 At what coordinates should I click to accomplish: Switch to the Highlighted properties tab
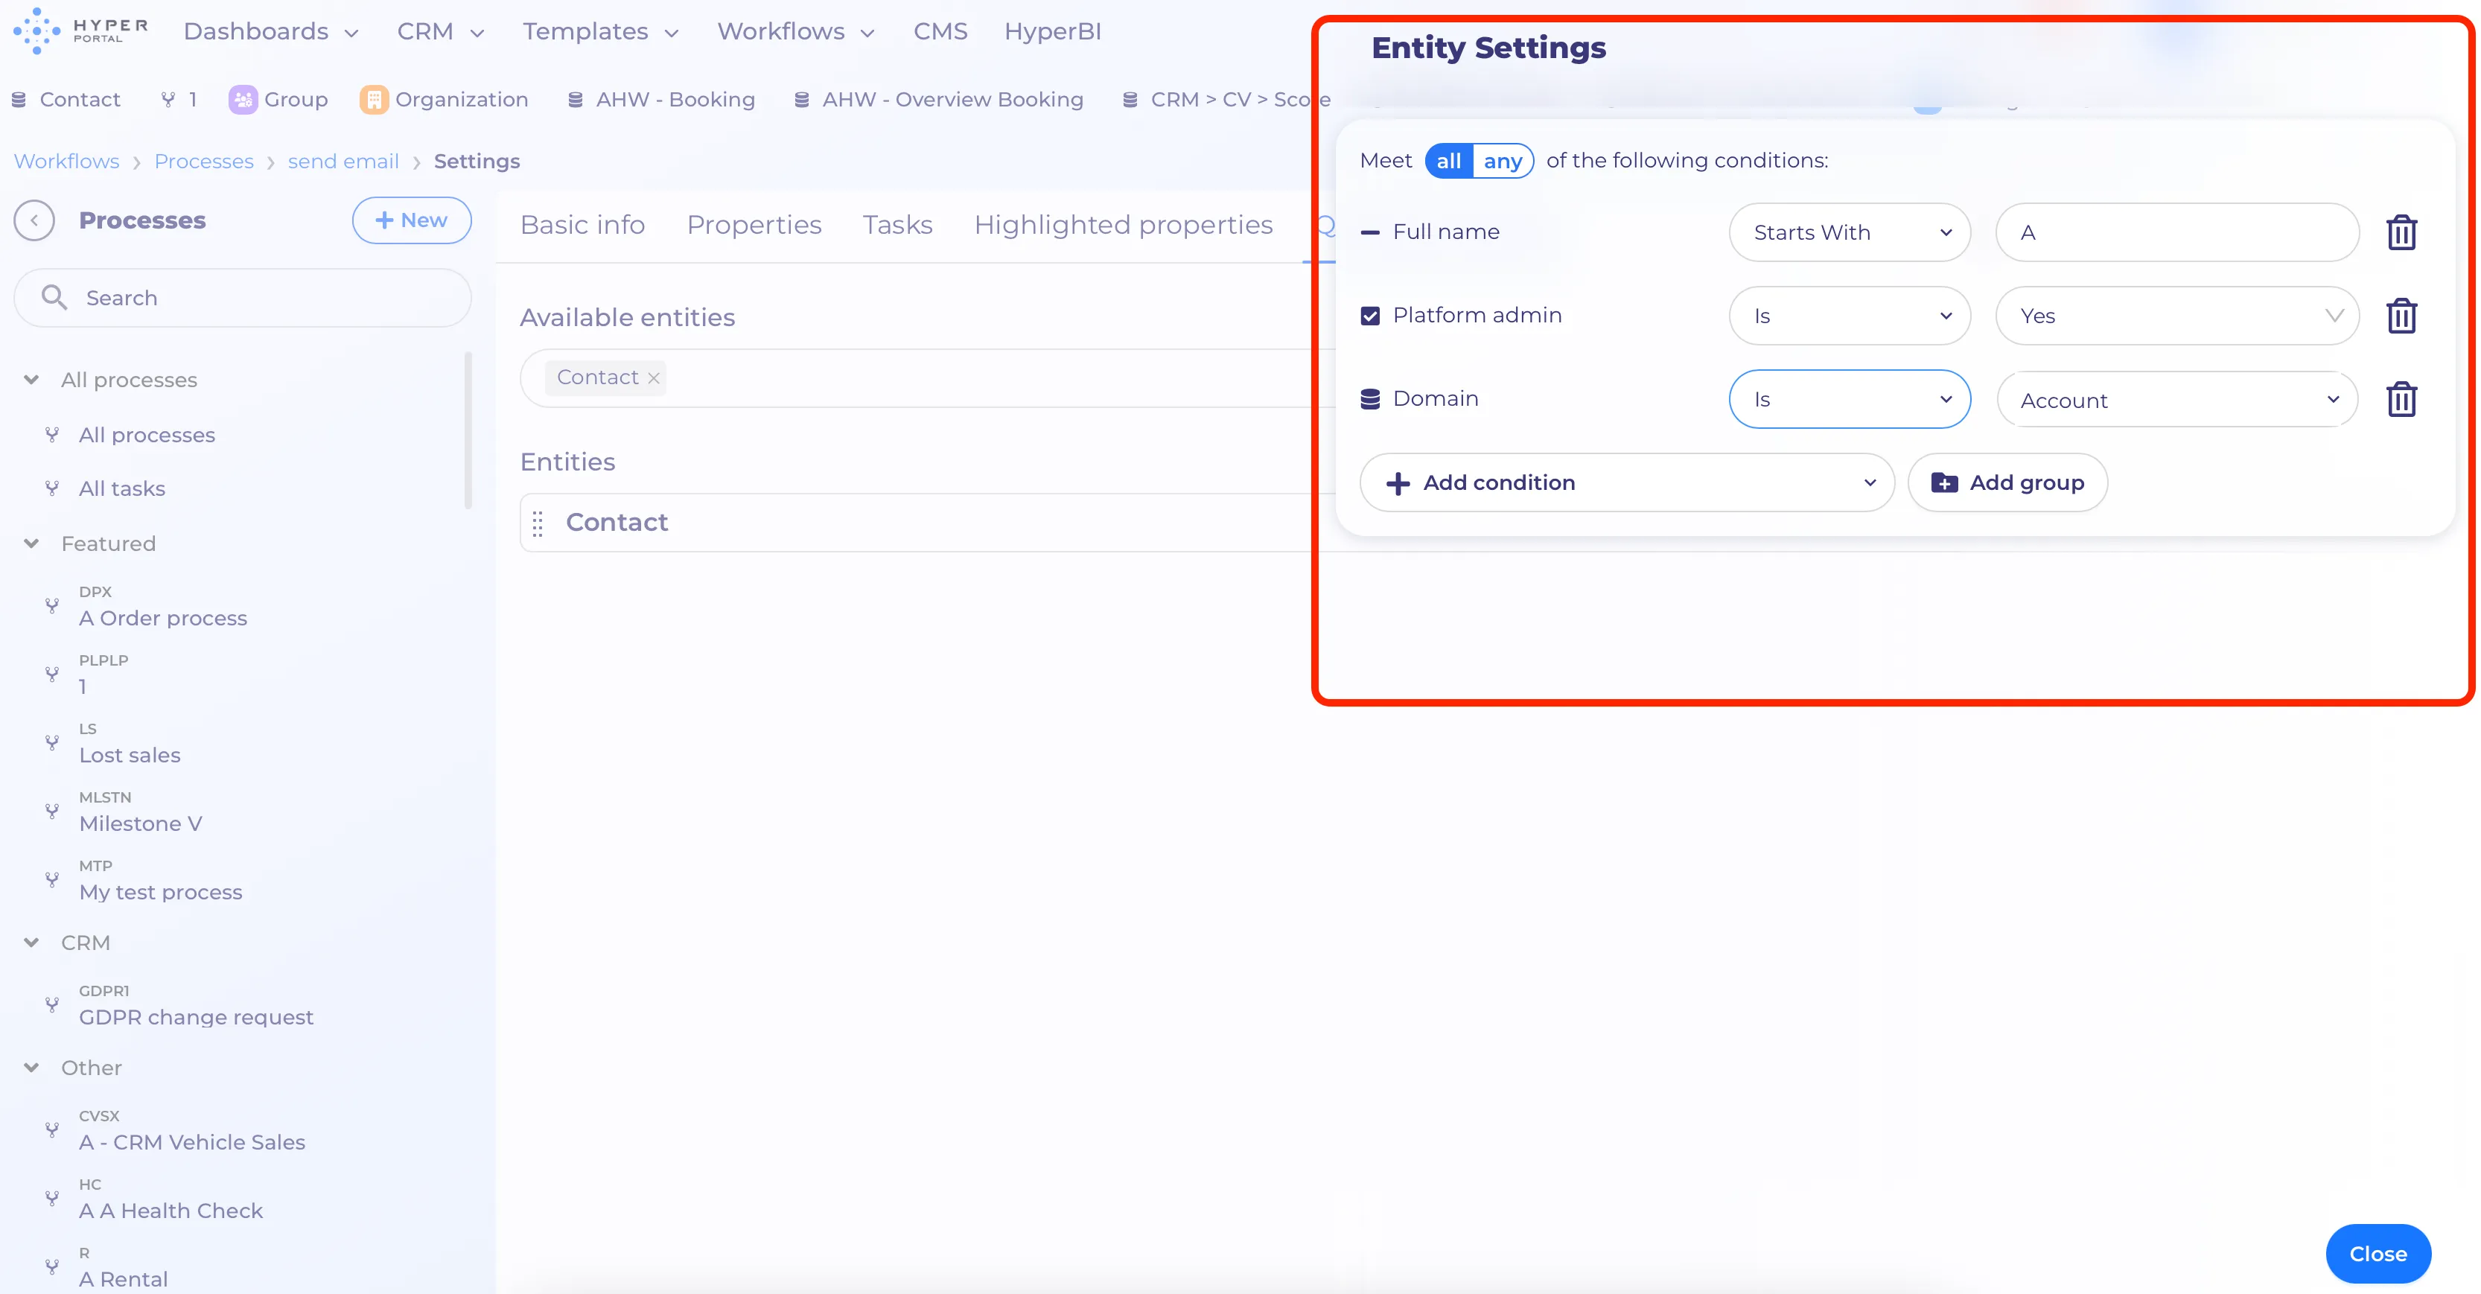1123,224
